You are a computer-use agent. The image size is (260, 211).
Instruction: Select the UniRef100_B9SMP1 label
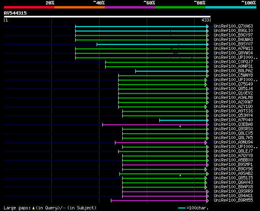pos(233,165)
